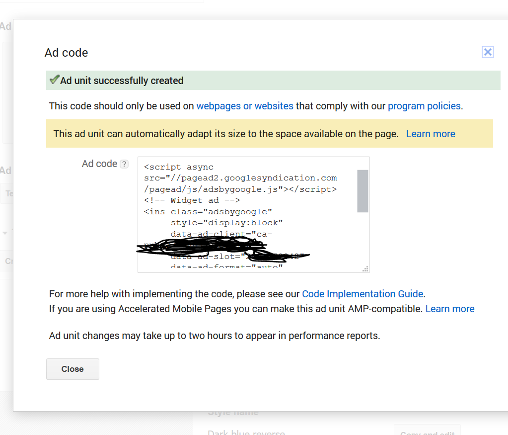This screenshot has height=435, width=508.
Task: Open the 'program policies' link
Action: [424, 106]
